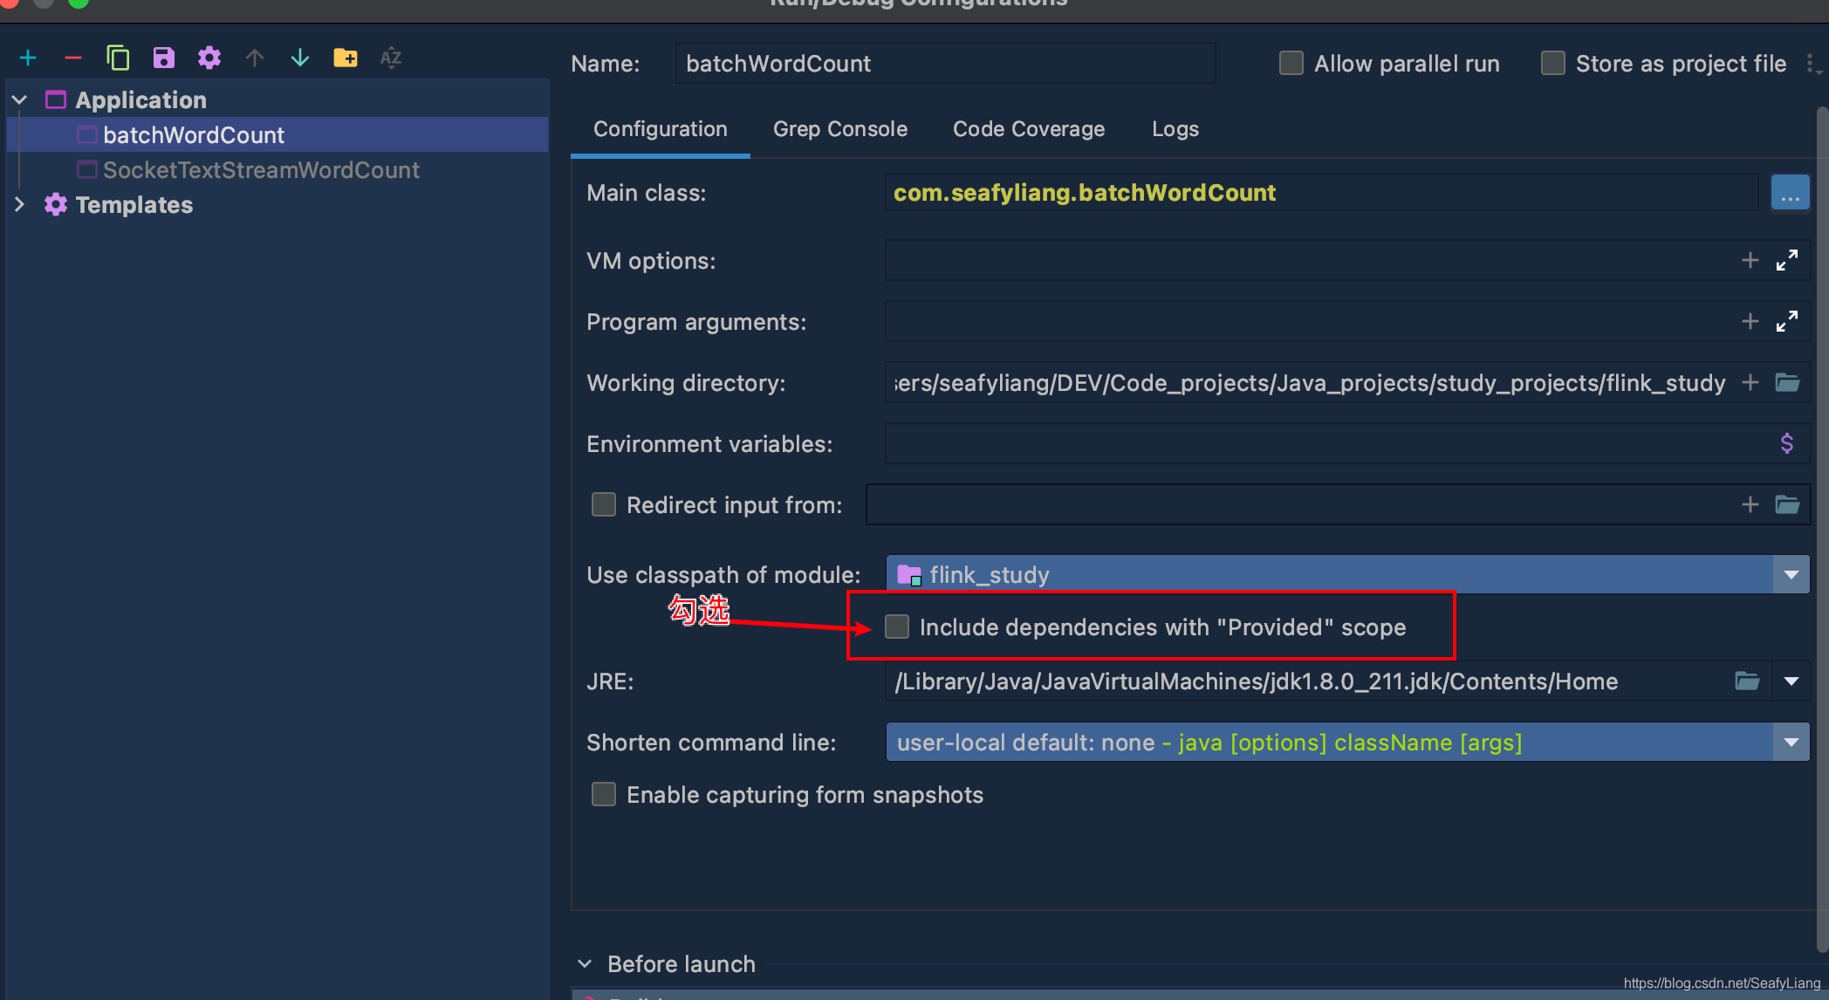The height and width of the screenshot is (1000, 1829).
Task: Browse Redirect input file folder icon
Action: tap(1787, 504)
